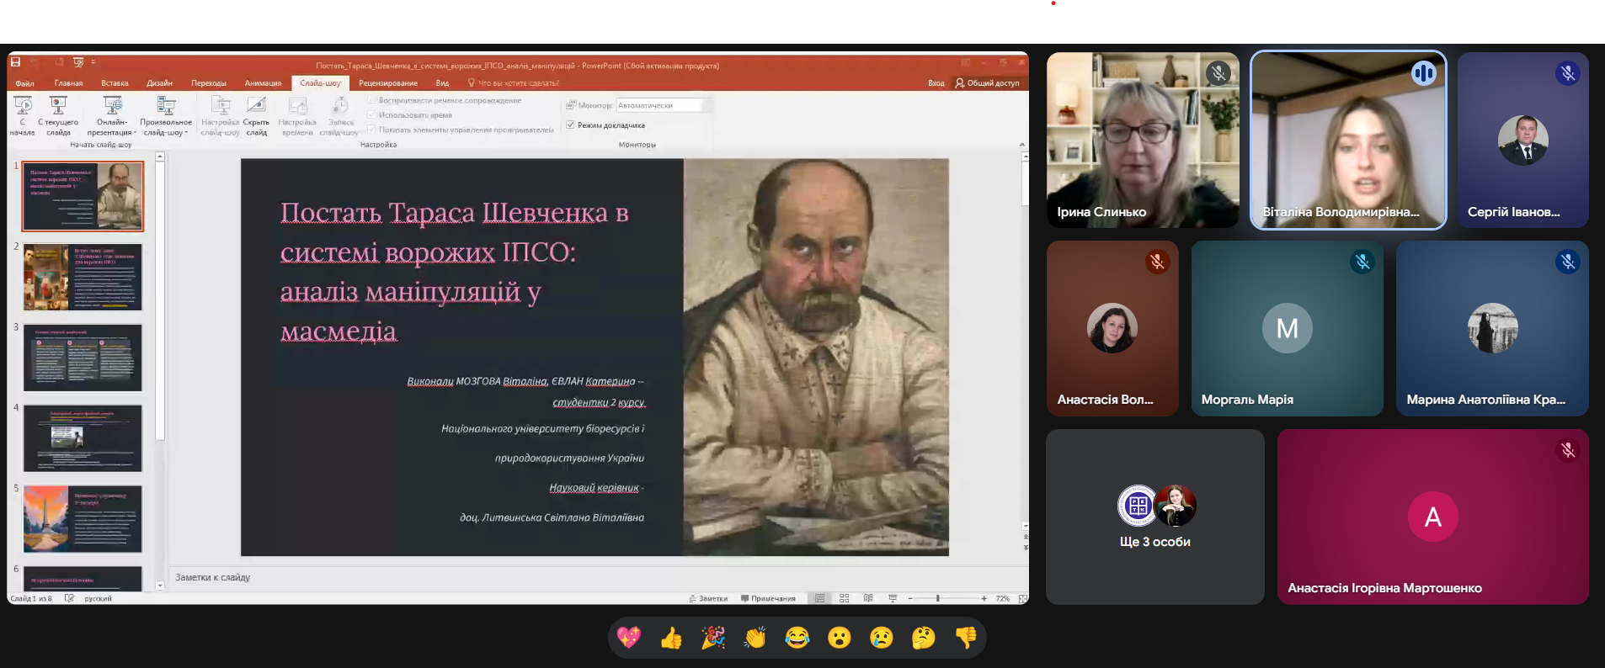
Task: Click the party popper reaction emoji
Action: coord(713,638)
